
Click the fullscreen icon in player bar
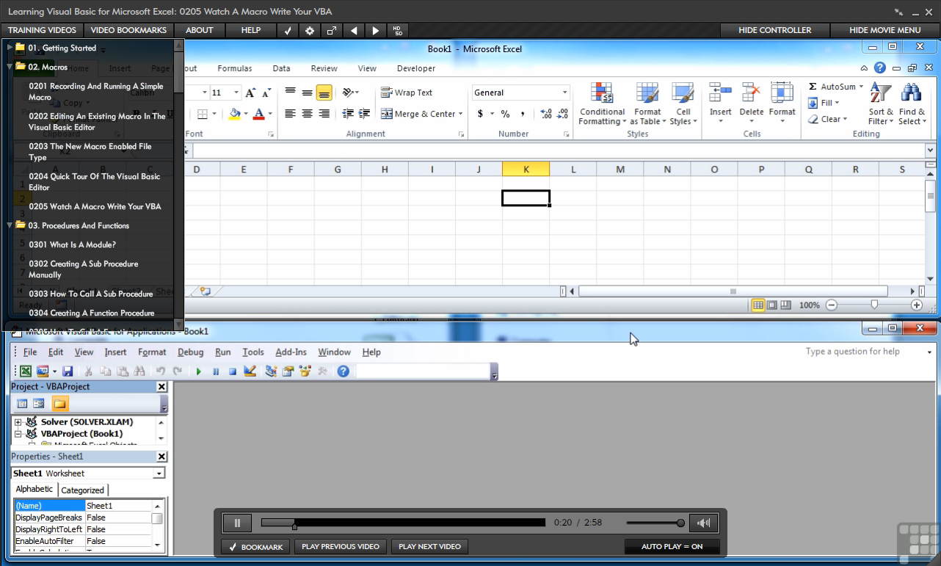click(x=332, y=30)
